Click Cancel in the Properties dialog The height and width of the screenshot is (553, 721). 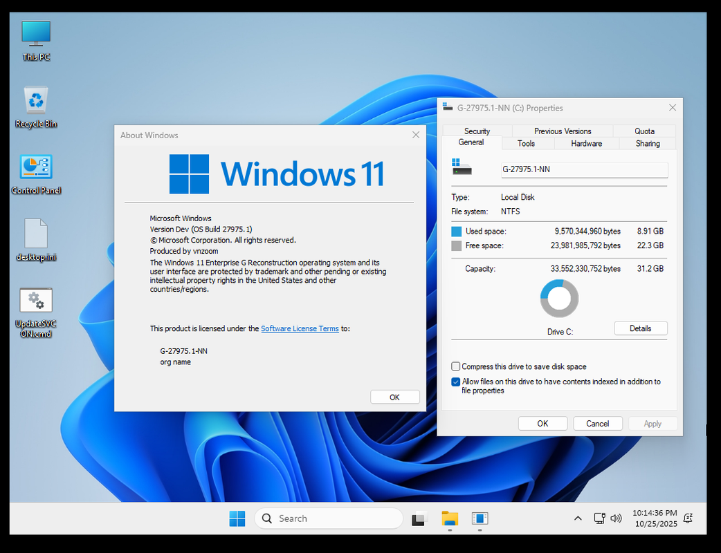click(597, 424)
